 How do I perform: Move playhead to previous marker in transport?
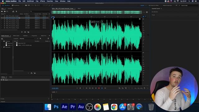(86, 88)
